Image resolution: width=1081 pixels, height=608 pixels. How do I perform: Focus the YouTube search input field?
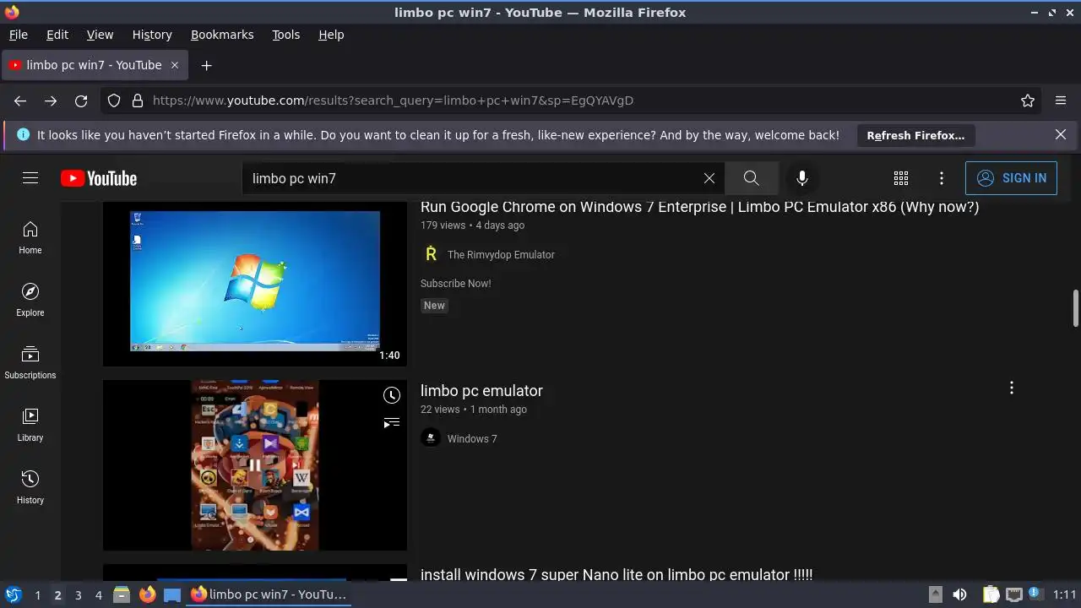point(473,178)
